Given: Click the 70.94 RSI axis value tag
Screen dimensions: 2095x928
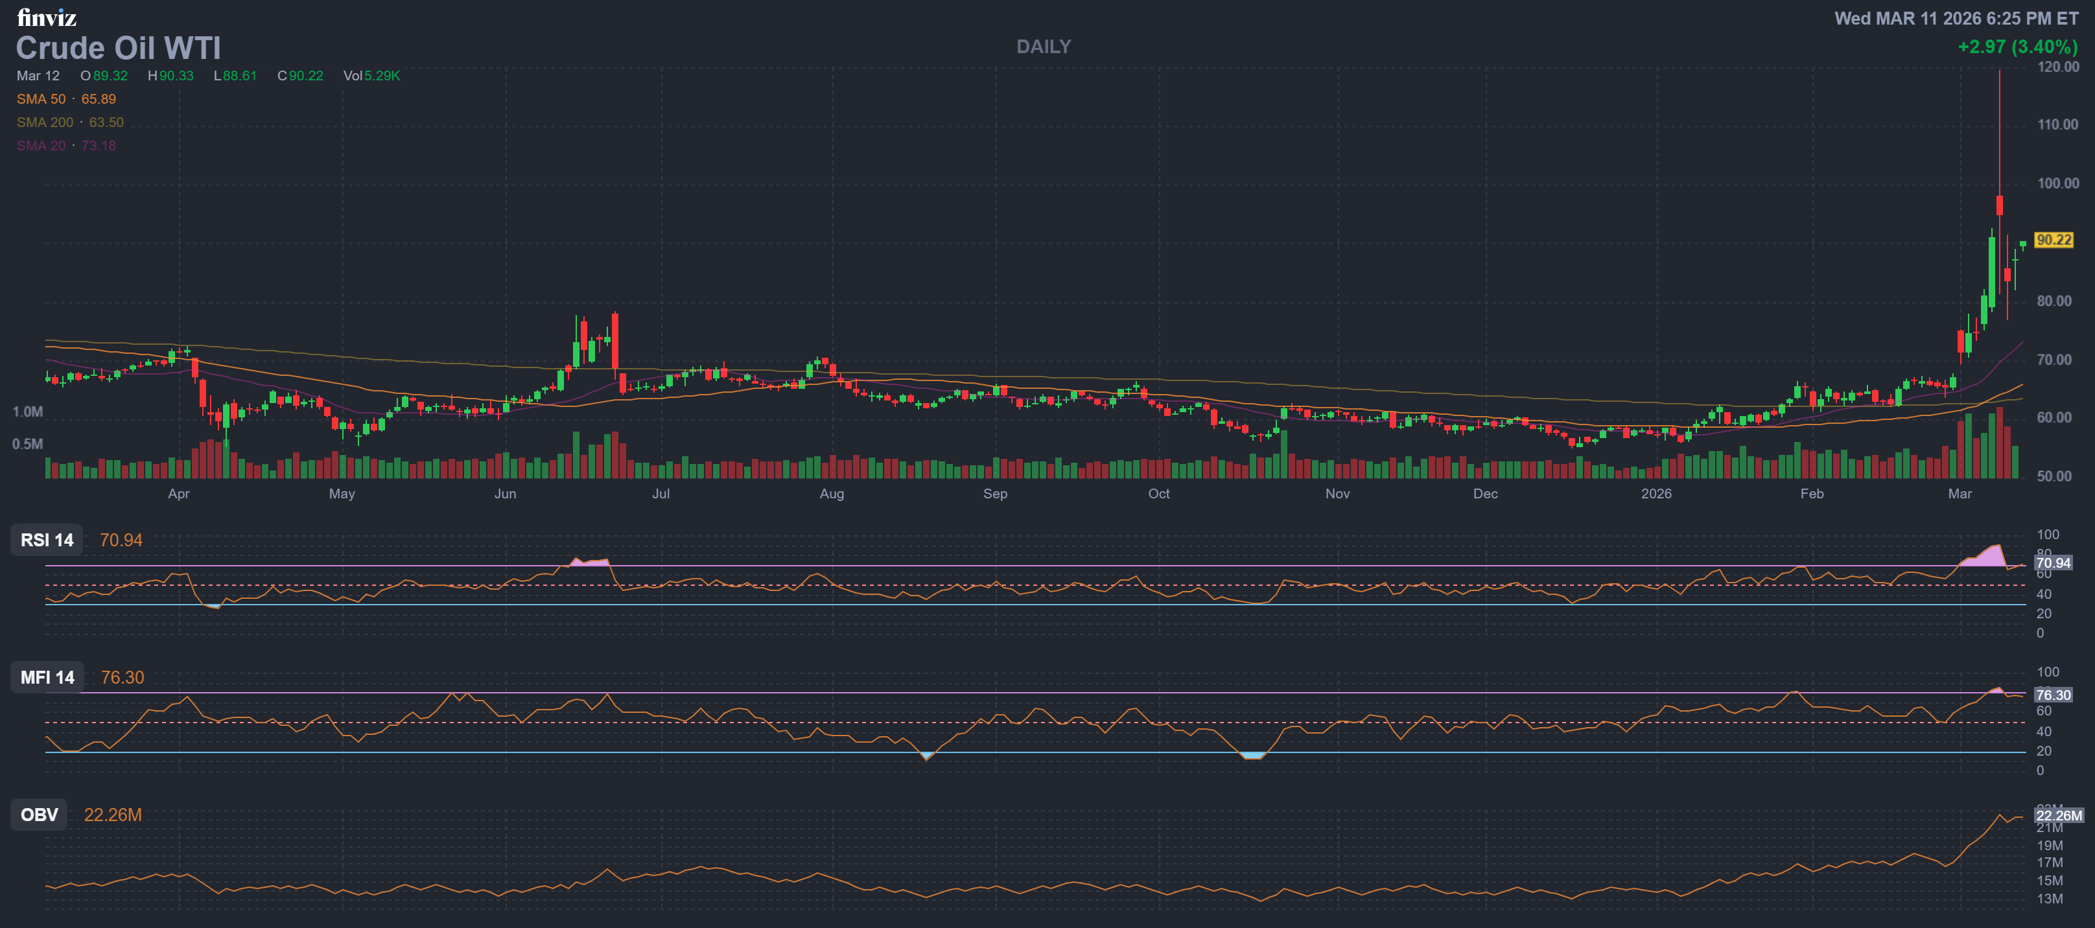Looking at the screenshot, I should (x=2053, y=563).
